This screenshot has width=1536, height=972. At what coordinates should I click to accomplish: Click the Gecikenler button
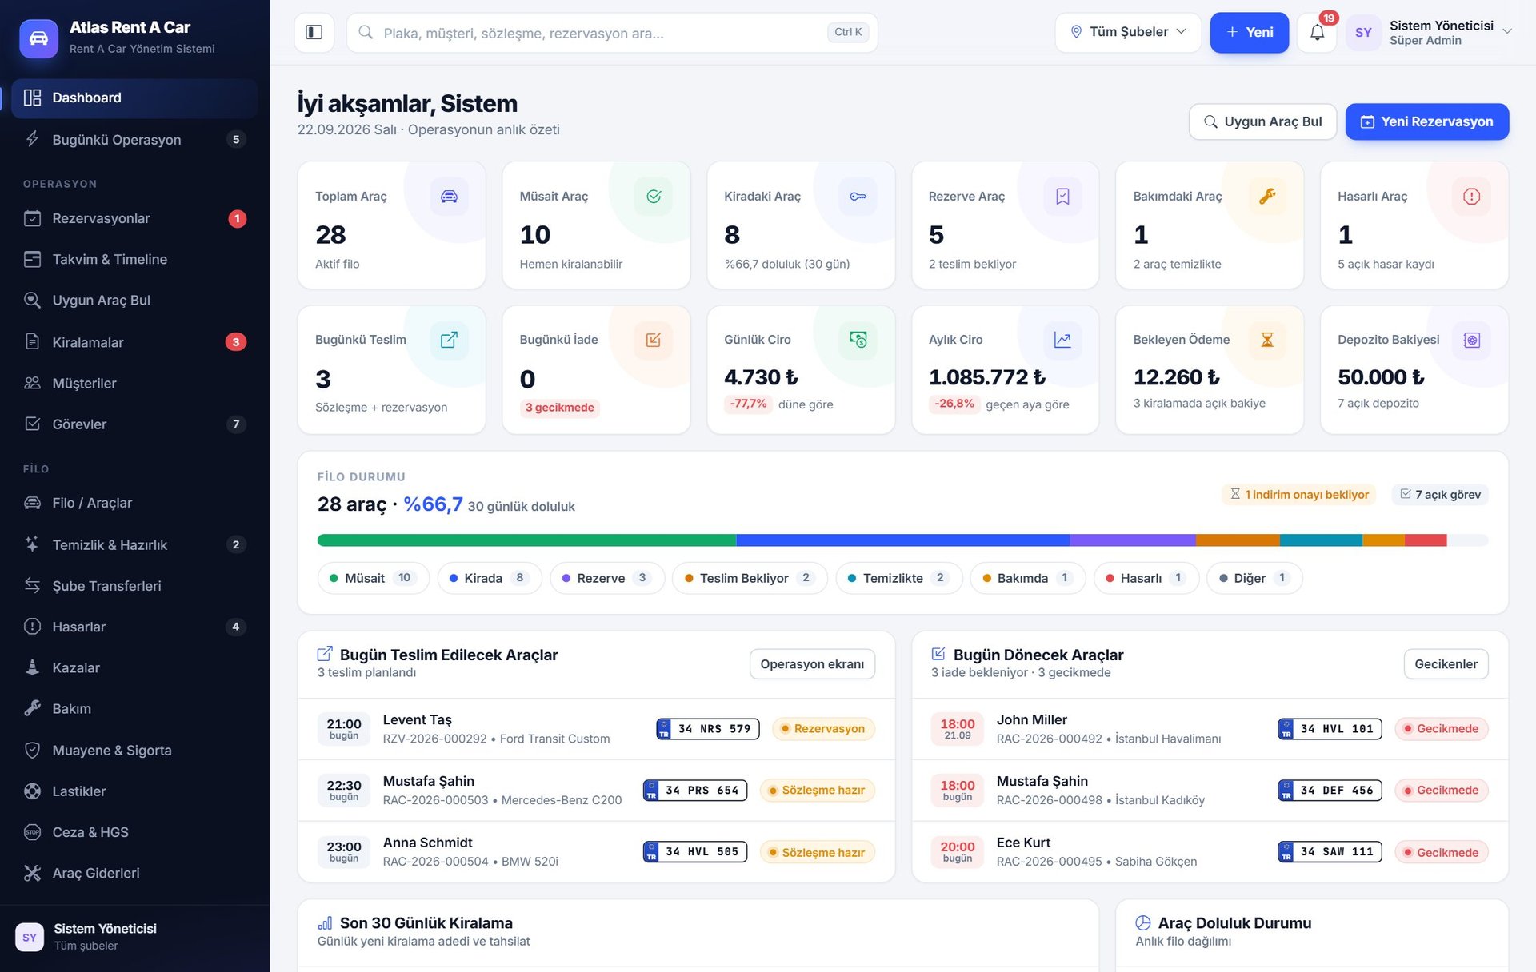coord(1446,664)
